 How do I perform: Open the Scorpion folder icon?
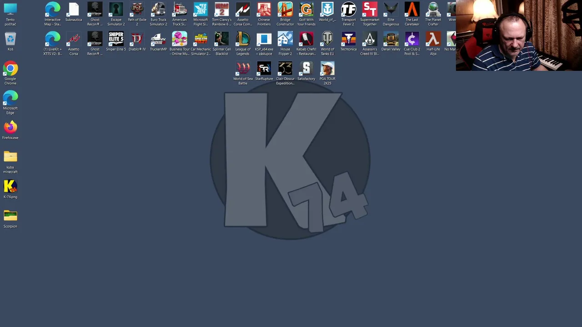click(x=10, y=218)
